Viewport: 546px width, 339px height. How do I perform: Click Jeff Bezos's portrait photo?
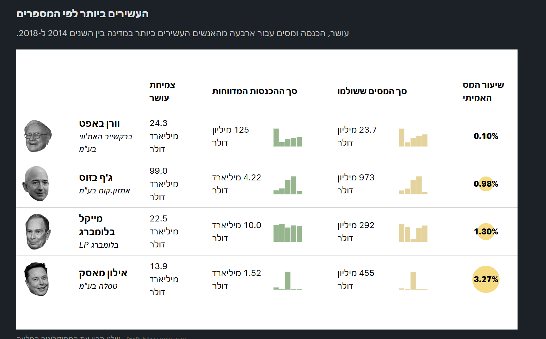tap(36, 184)
